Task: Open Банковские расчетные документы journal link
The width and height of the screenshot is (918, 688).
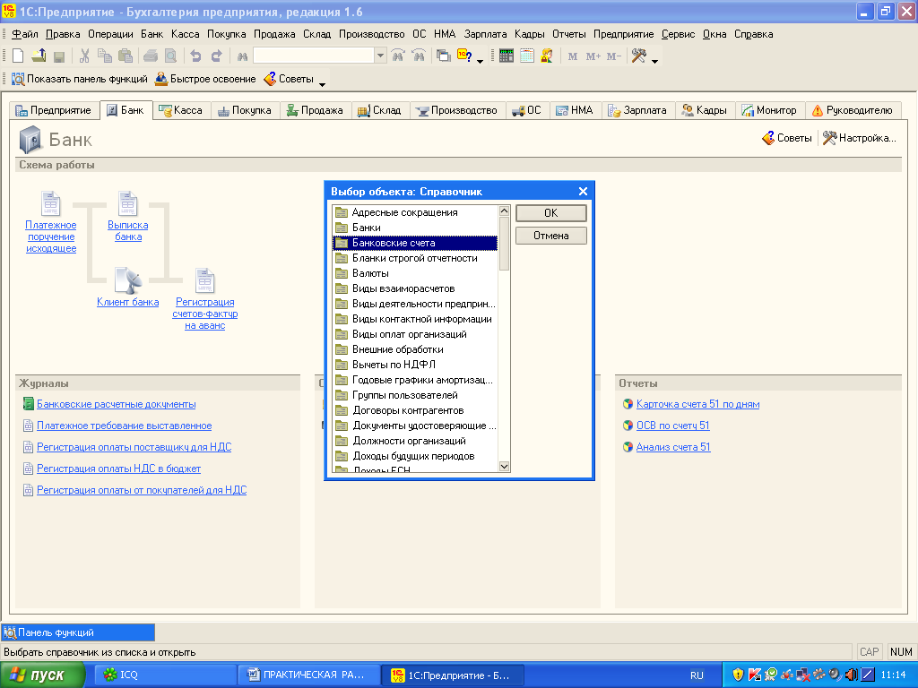Action: coord(116,404)
